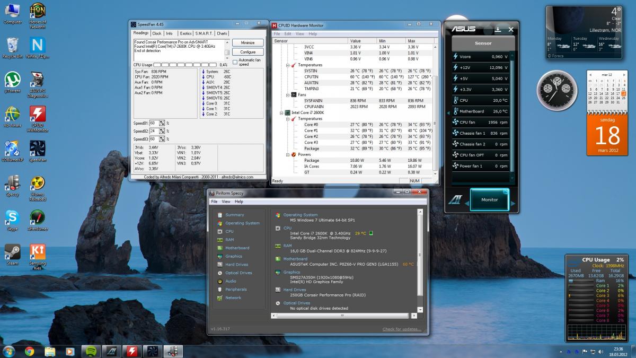This screenshot has height=358, width=636.
Task: Collapse Temperatures node under Intel Core i7
Action: (x=288, y=119)
